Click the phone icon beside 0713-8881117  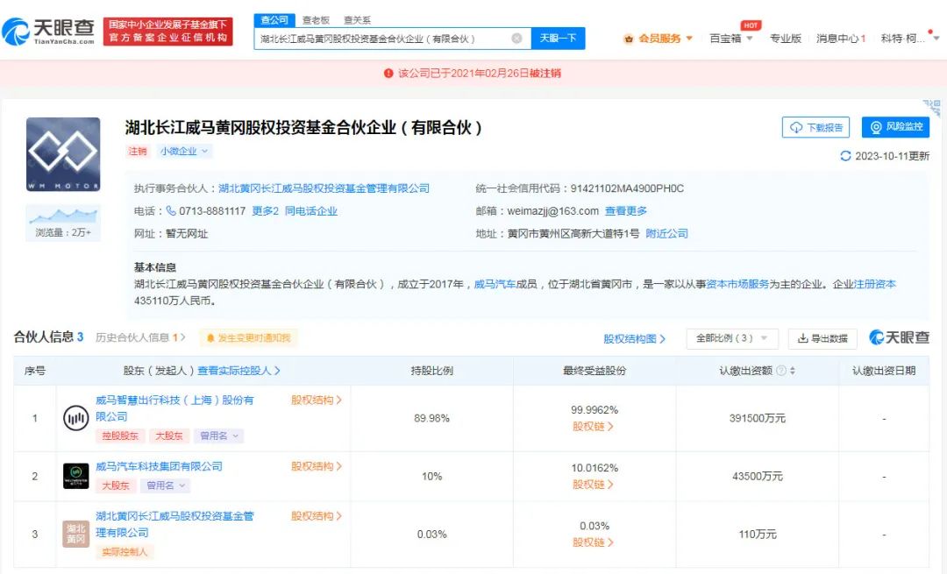coord(171,210)
